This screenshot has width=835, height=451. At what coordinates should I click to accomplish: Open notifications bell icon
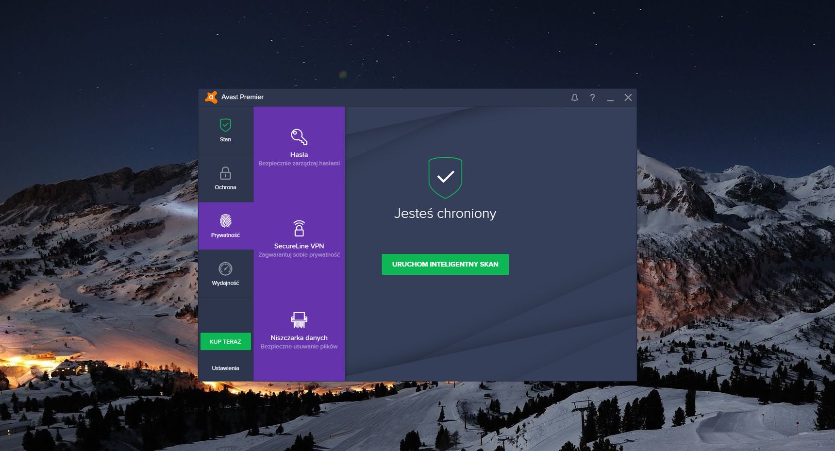click(574, 98)
